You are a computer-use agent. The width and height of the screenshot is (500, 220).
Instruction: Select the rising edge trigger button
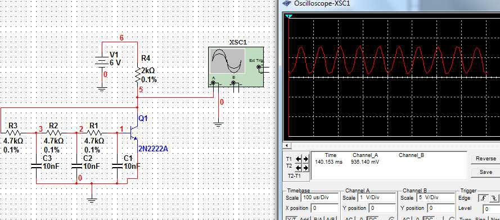coord(484,198)
